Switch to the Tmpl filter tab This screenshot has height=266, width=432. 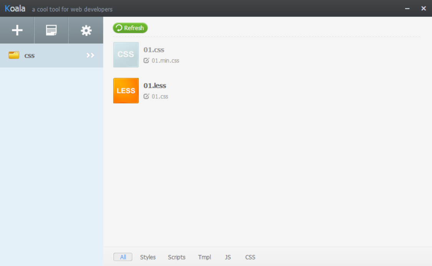[204, 257]
